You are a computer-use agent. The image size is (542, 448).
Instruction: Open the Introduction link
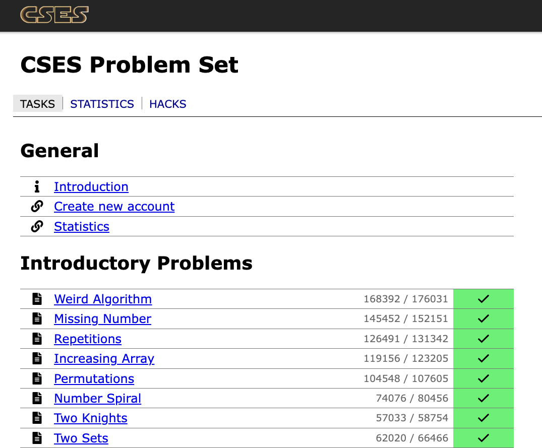pyautogui.click(x=91, y=186)
